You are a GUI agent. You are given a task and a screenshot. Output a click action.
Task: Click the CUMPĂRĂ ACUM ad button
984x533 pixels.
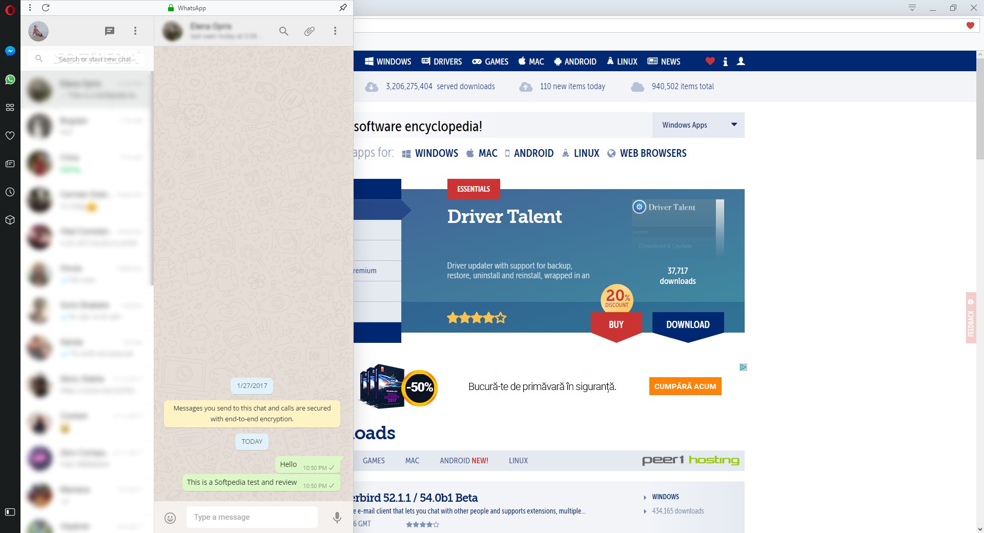[x=685, y=386]
